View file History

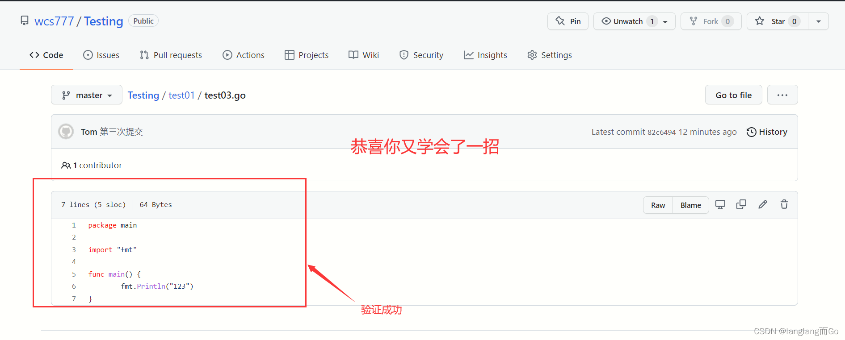[x=767, y=132]
